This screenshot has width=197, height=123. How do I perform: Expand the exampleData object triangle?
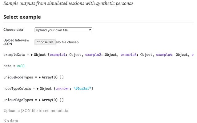[32, 55]
